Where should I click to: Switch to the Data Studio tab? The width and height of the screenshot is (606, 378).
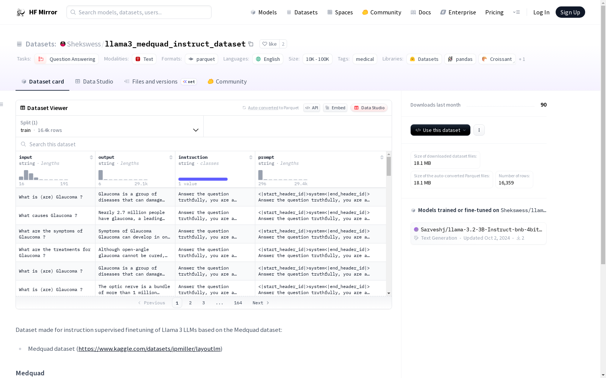[x=94, y=82]
